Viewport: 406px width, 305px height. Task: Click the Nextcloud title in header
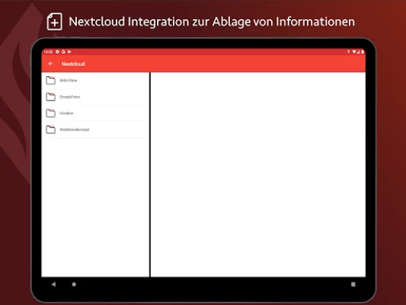[x=73, y=64]
